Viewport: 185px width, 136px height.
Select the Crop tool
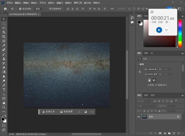[x=4, y=37]
